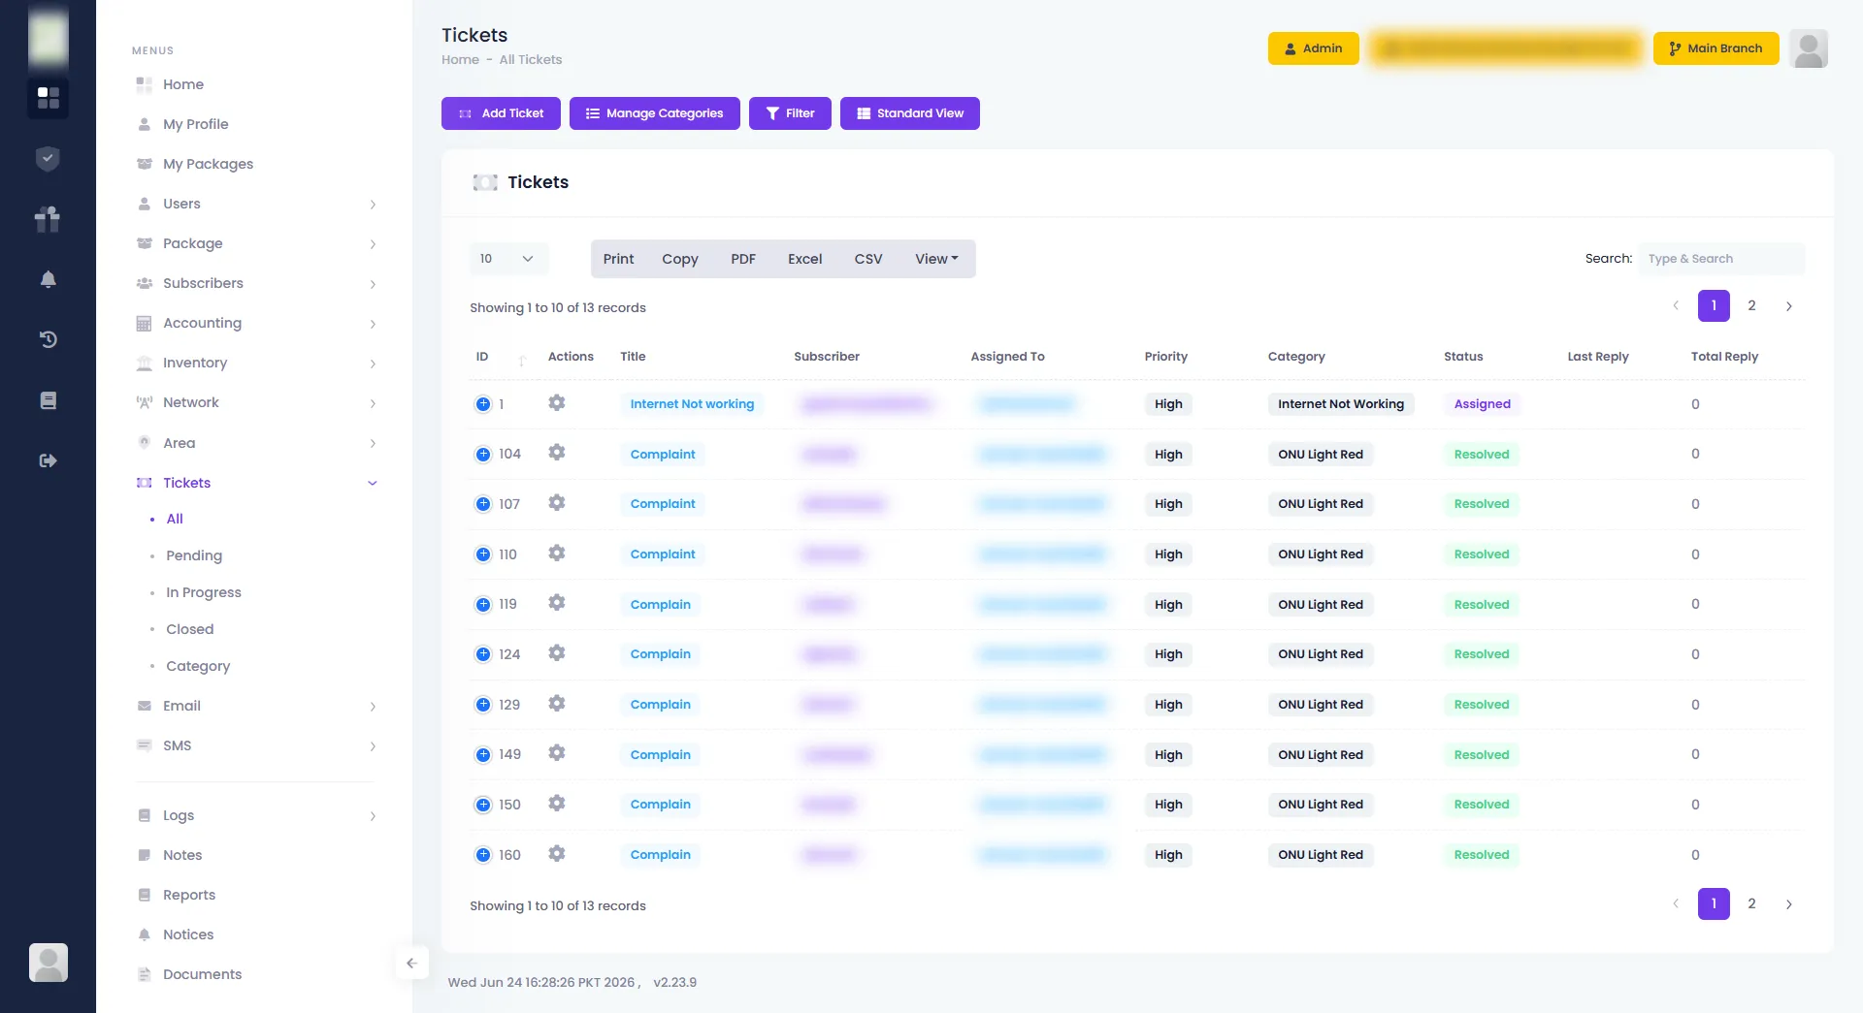Click the logout arrow icon in dark sidebar
Image resolution: width=1863 pixels, height=1013 pixels.
click(x=48, y=460)
